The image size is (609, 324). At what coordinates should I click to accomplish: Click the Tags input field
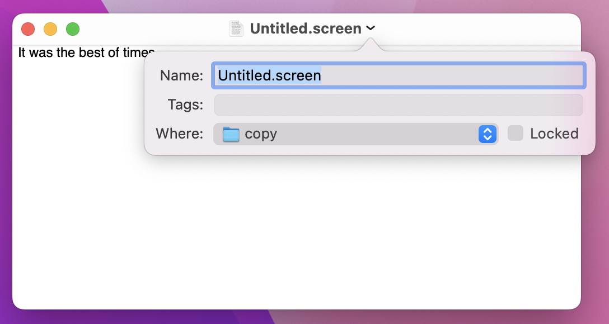click(x=398, y=104)
